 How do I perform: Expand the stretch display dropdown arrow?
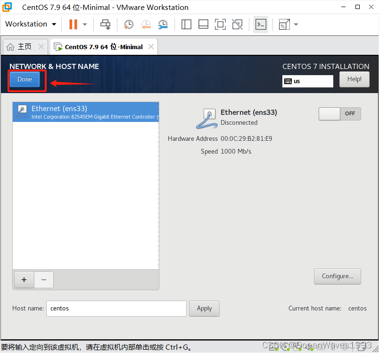pyautogui.click(x=296, y=24)
